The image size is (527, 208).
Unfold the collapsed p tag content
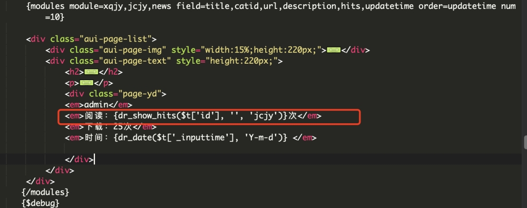86,83
